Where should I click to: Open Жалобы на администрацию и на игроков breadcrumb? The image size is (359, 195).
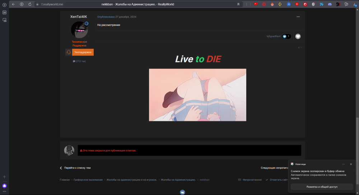(132, 180)
